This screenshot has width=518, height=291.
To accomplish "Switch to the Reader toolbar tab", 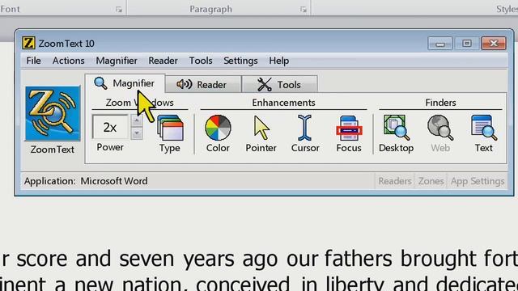I will [x=203, y=84].
